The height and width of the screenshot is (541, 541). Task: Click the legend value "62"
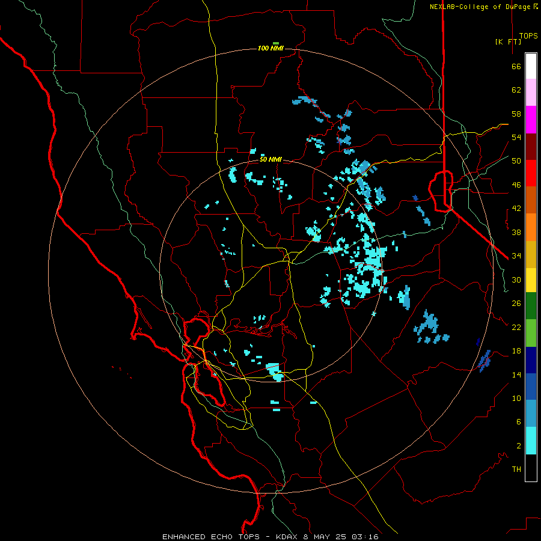coord(516,90)
